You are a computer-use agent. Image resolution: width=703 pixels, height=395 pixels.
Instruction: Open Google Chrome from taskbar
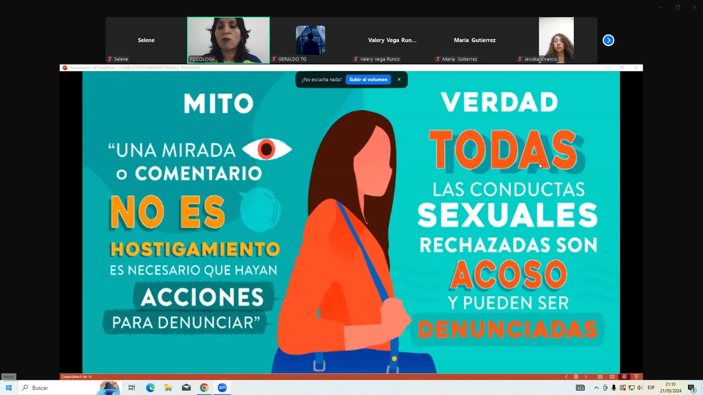(204, 388)
